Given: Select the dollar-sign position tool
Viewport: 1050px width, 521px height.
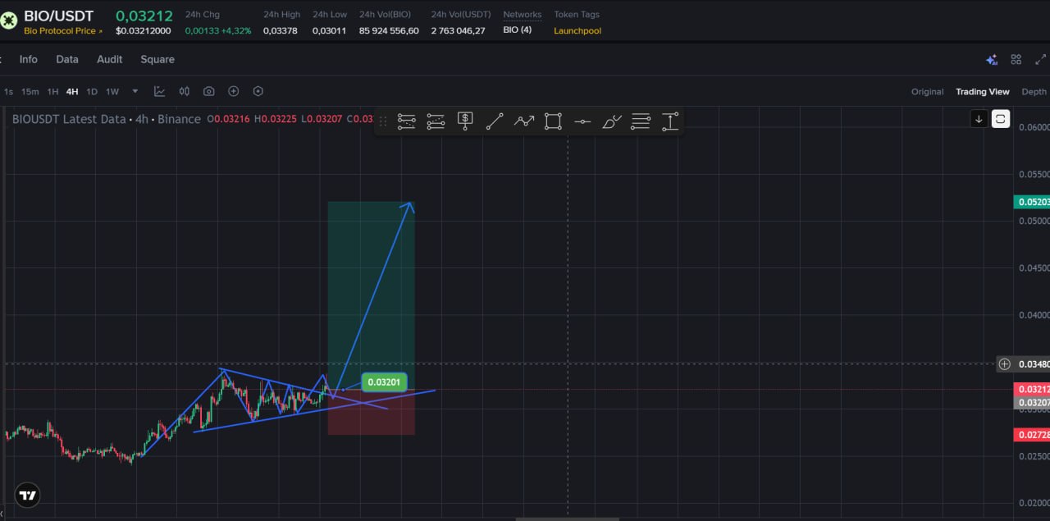Looking at the screenshot, I should tap(465, 121).
